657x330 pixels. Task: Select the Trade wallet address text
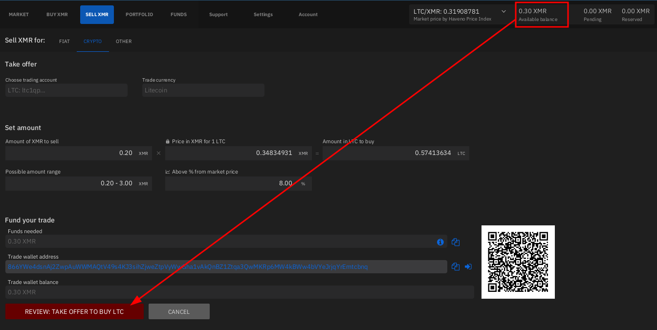(x=188, y=267)
